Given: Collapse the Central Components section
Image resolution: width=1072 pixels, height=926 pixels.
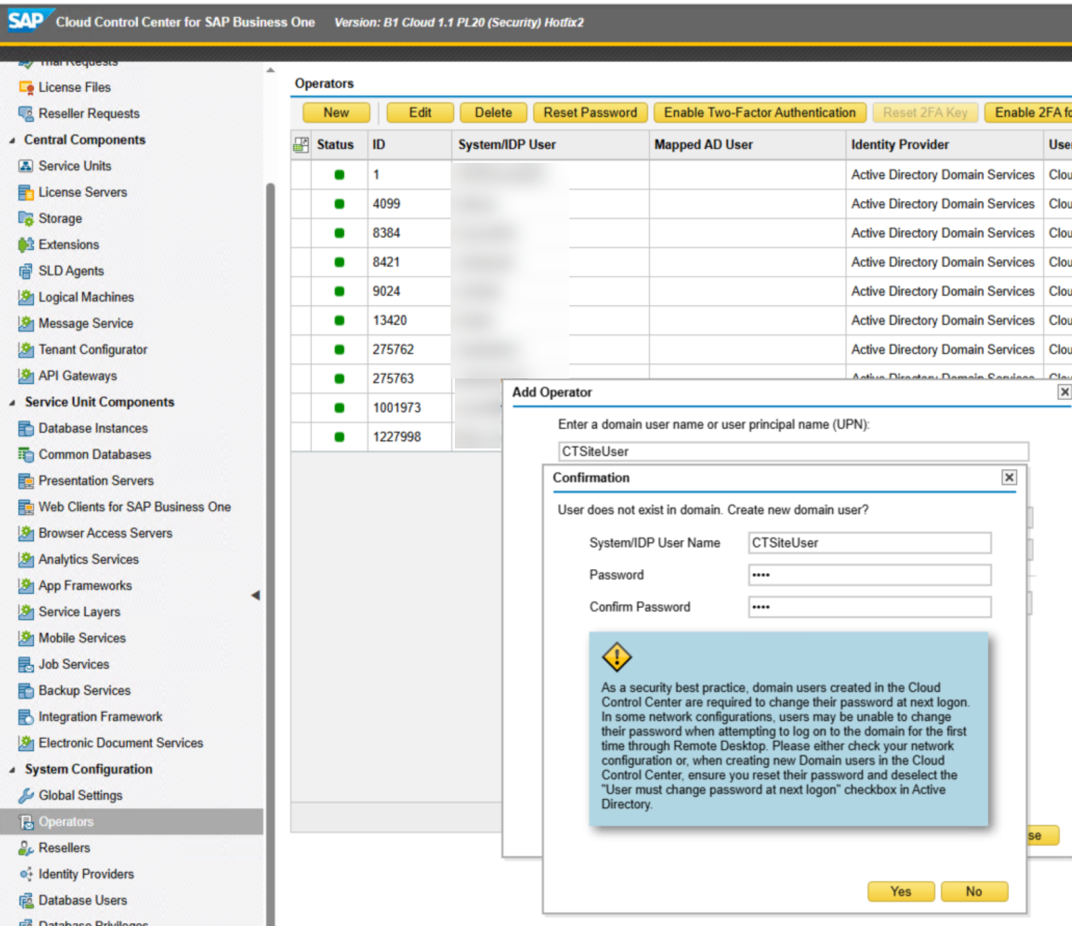Looking at the screenshot, I should [x=12, y=141].
